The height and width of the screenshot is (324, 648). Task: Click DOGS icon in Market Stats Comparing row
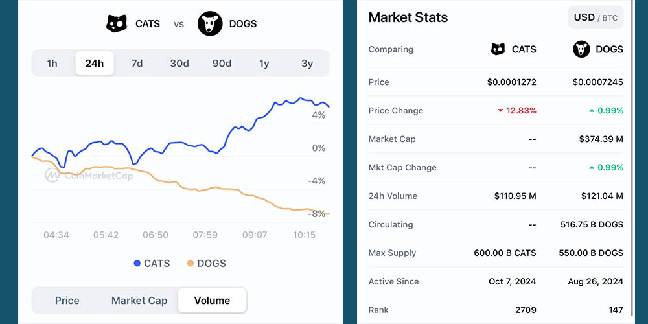pos(582,49)
